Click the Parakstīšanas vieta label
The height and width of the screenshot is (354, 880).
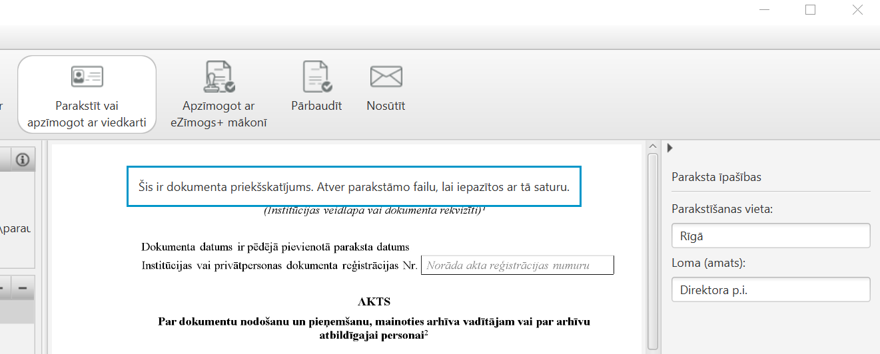(x=722, y=209)
